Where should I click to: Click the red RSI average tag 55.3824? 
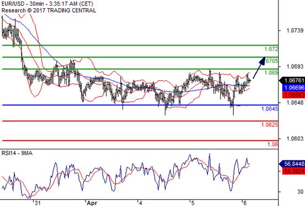tap(293, 171)
